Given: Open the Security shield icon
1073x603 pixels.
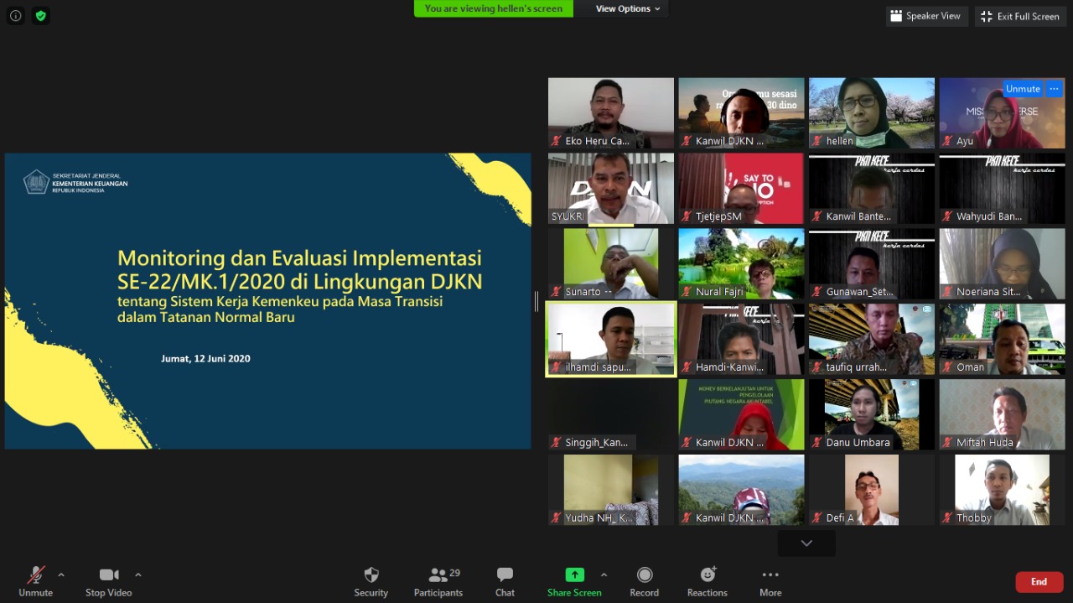Looking at the screenshot, I should click(x=371, y=575).
